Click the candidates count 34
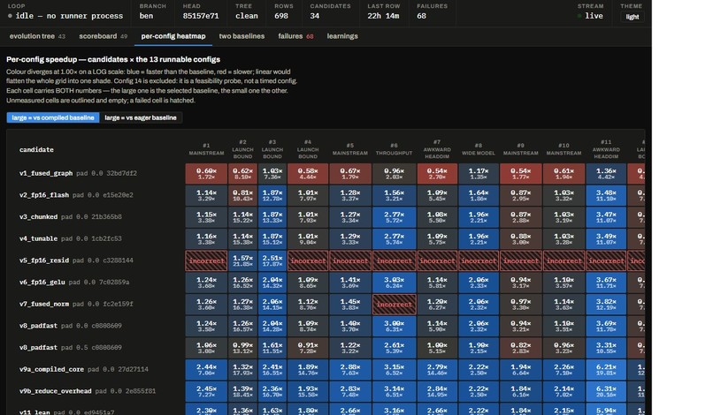This screenshot has height=415, width=713. pos(315,16)
